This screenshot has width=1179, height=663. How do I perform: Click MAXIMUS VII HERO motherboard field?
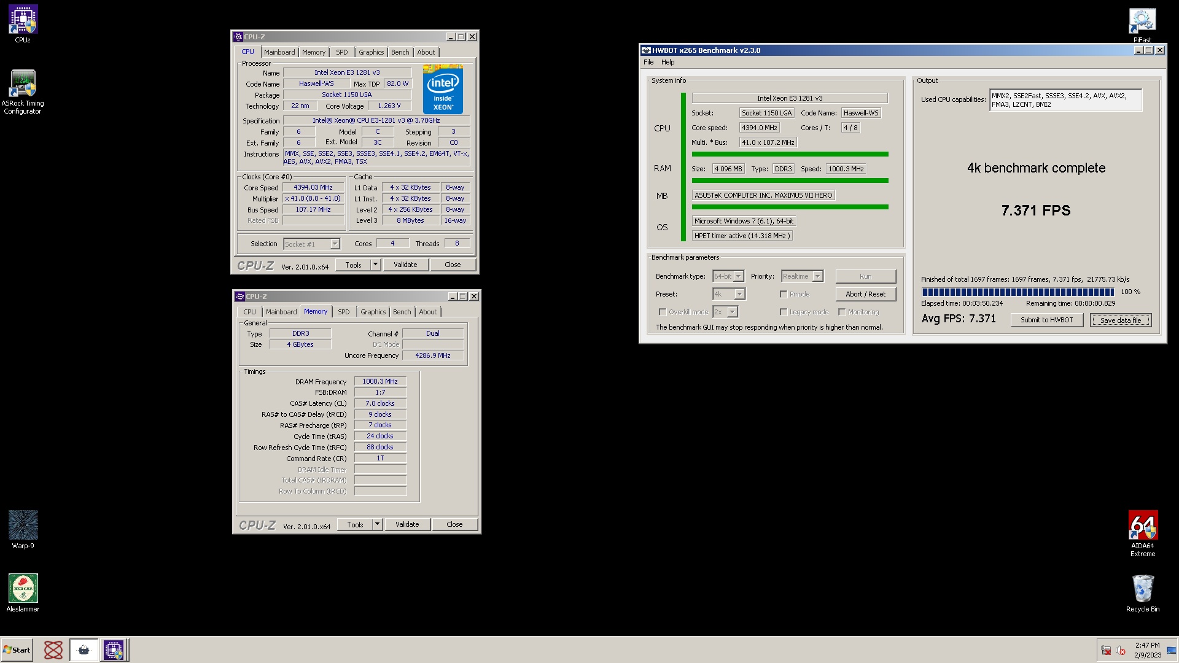coord(763,195)
